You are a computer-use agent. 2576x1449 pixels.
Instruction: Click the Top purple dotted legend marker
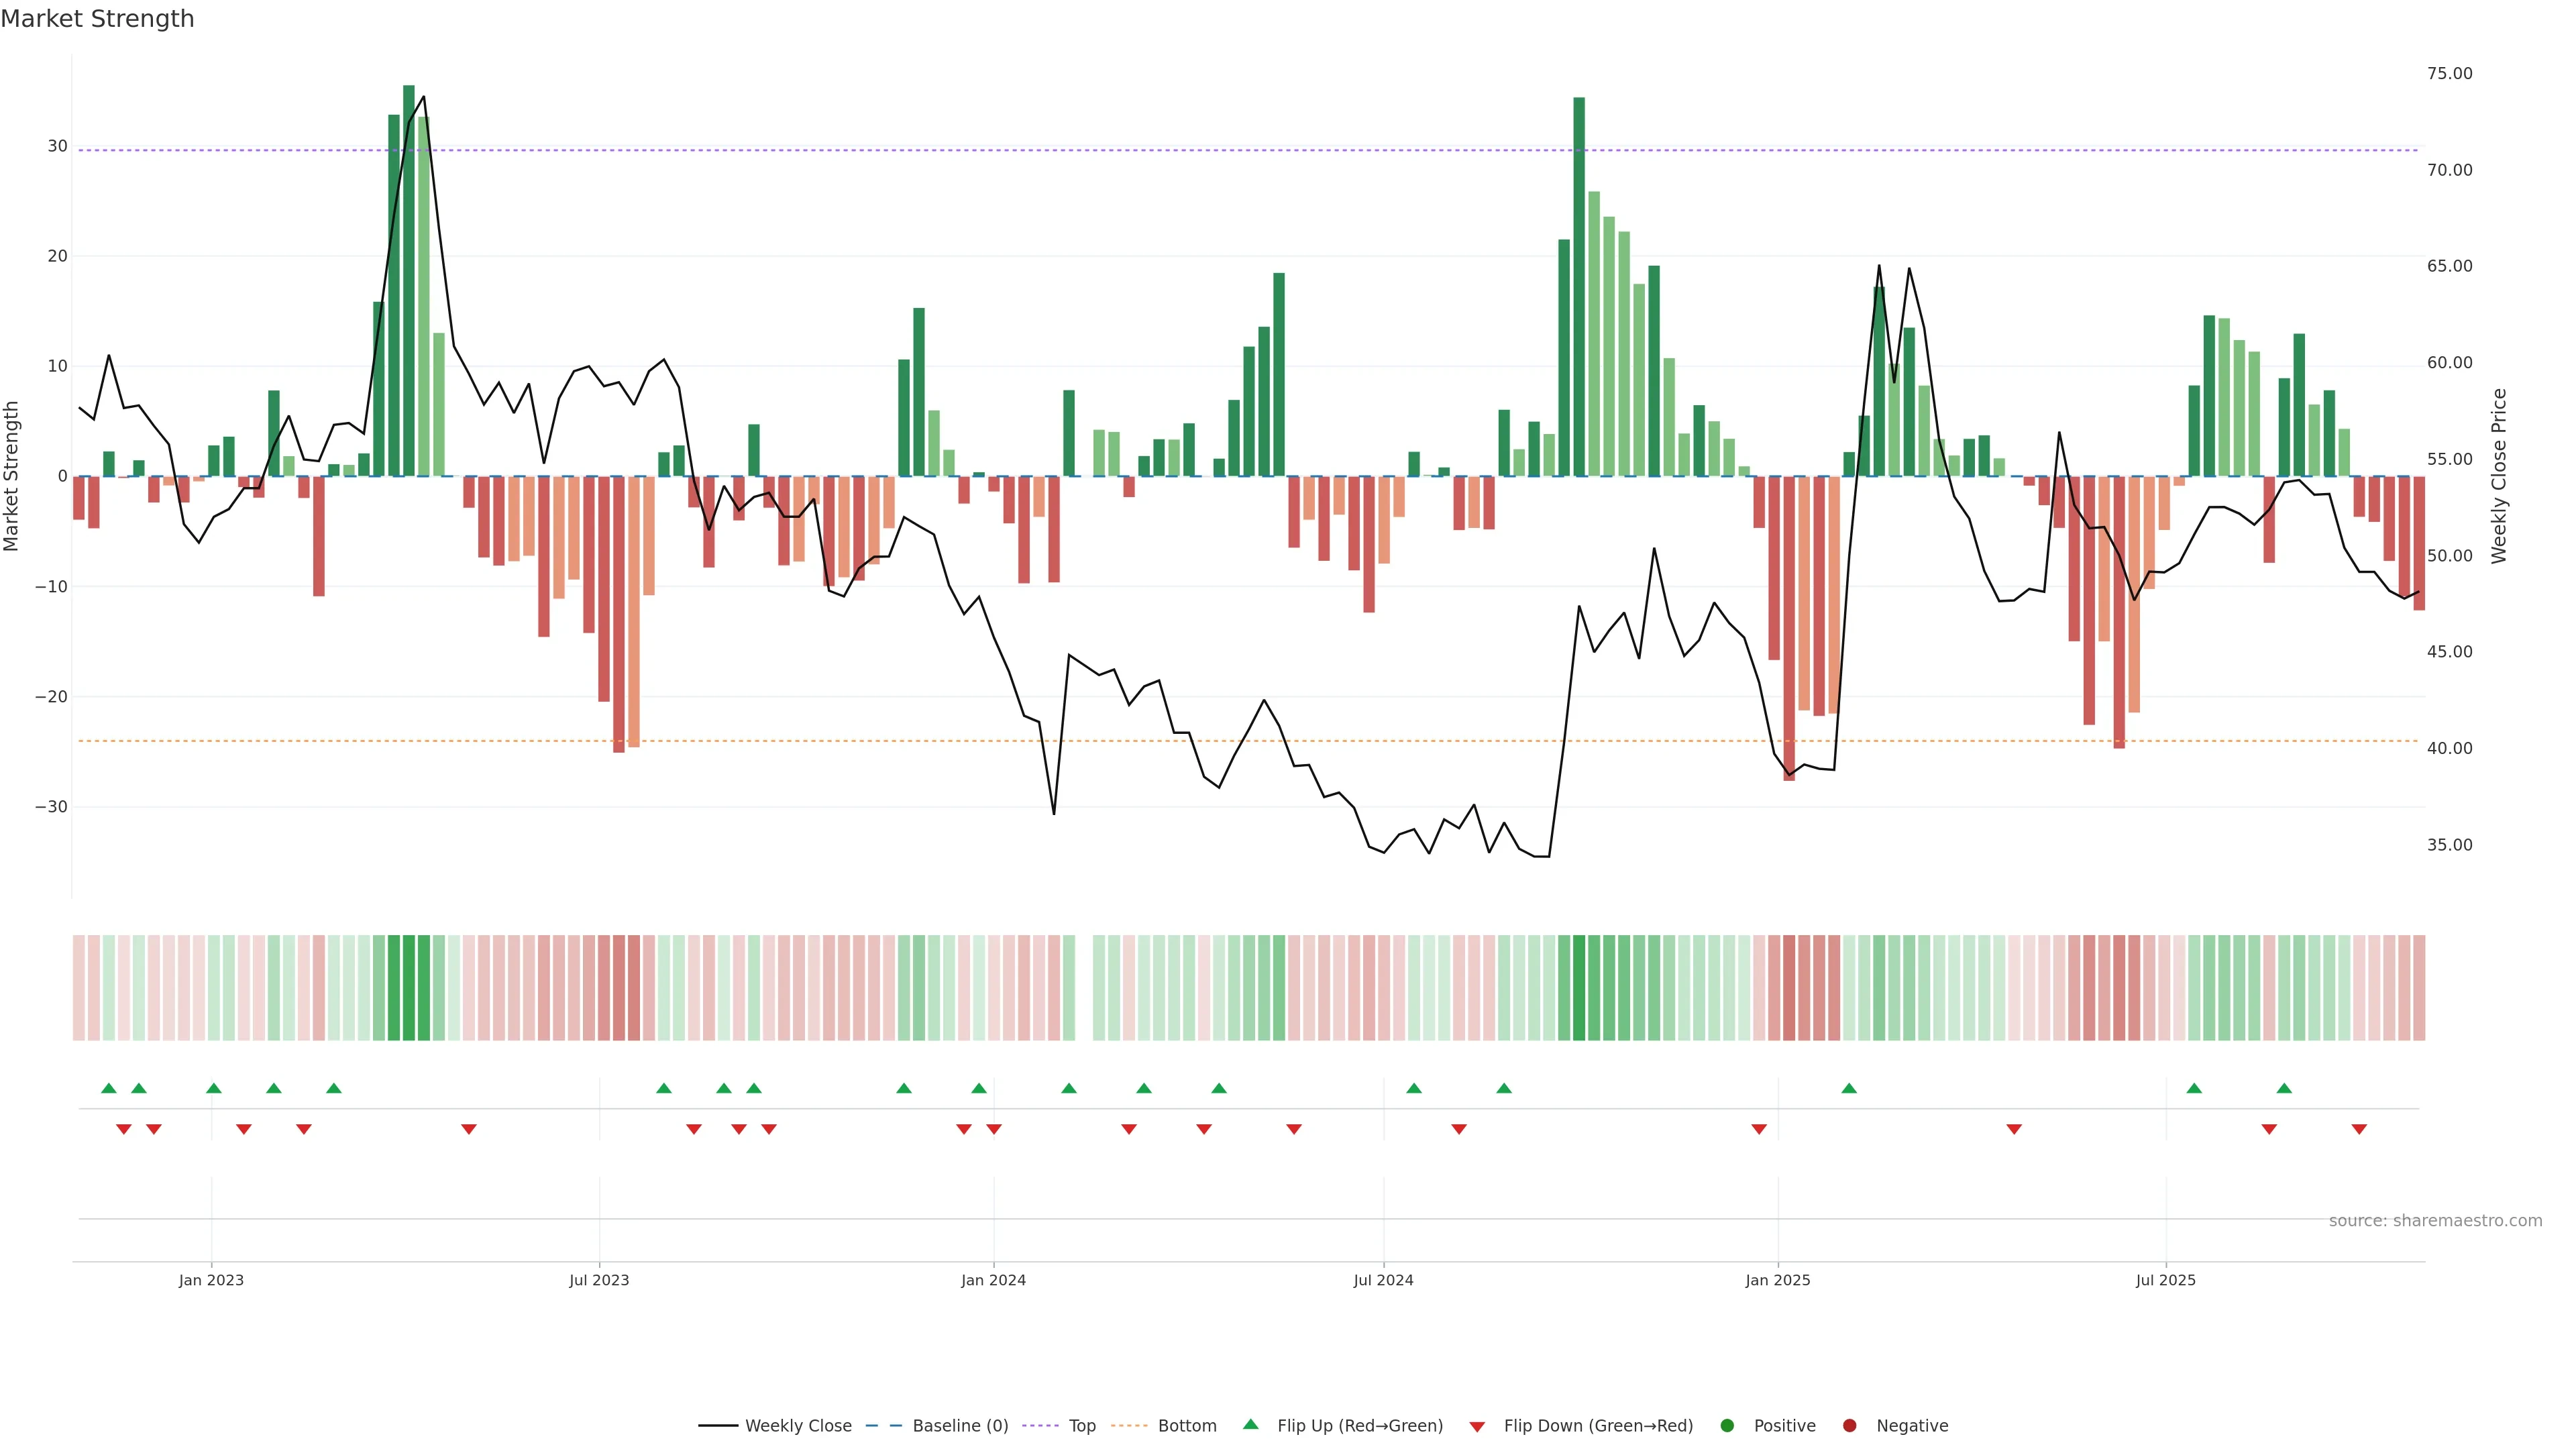click(x=1041, y=1426)
